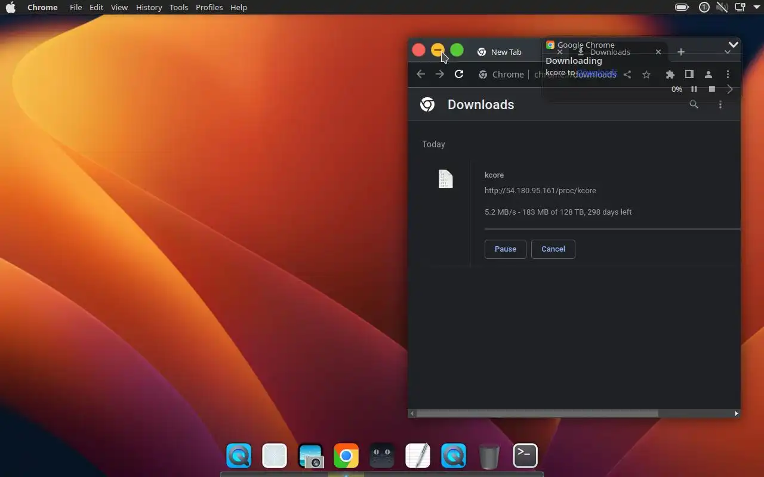Open the Apple menu

11,7
